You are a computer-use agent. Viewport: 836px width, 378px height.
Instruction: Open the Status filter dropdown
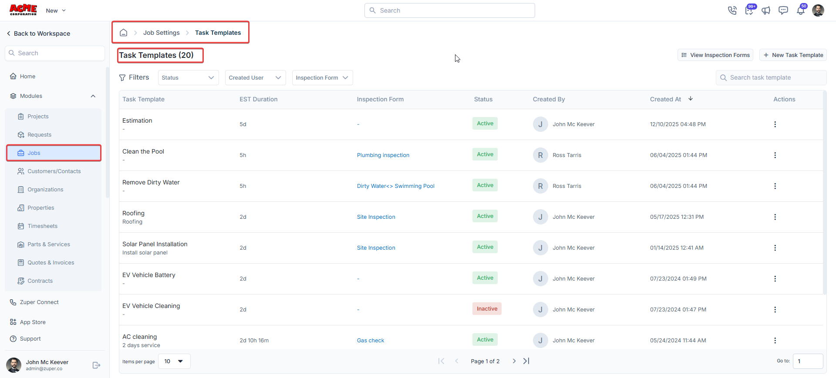pyautogui.click(x=188, y=78)
